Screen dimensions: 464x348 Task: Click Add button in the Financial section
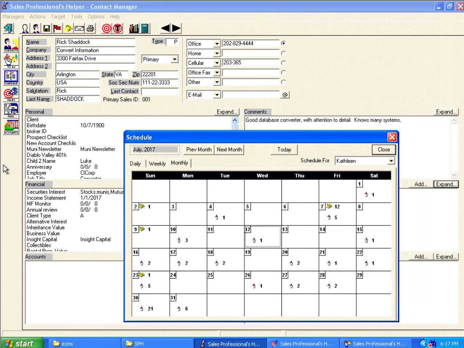(421, 184)
